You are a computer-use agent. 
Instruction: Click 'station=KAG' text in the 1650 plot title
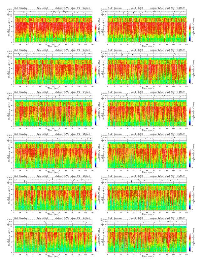(x=156, y=176)
